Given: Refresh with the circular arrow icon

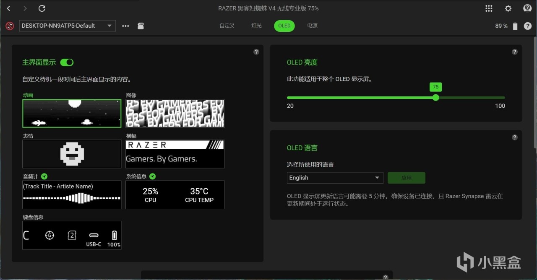Looking at the screenshot, I should tap(42, 8).
